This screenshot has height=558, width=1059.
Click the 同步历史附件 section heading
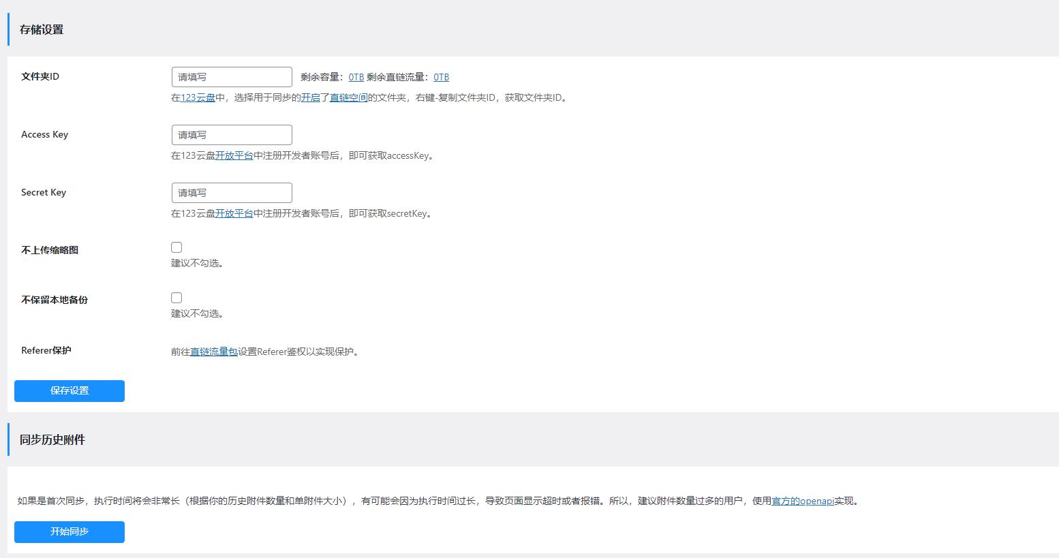[52, 439]
